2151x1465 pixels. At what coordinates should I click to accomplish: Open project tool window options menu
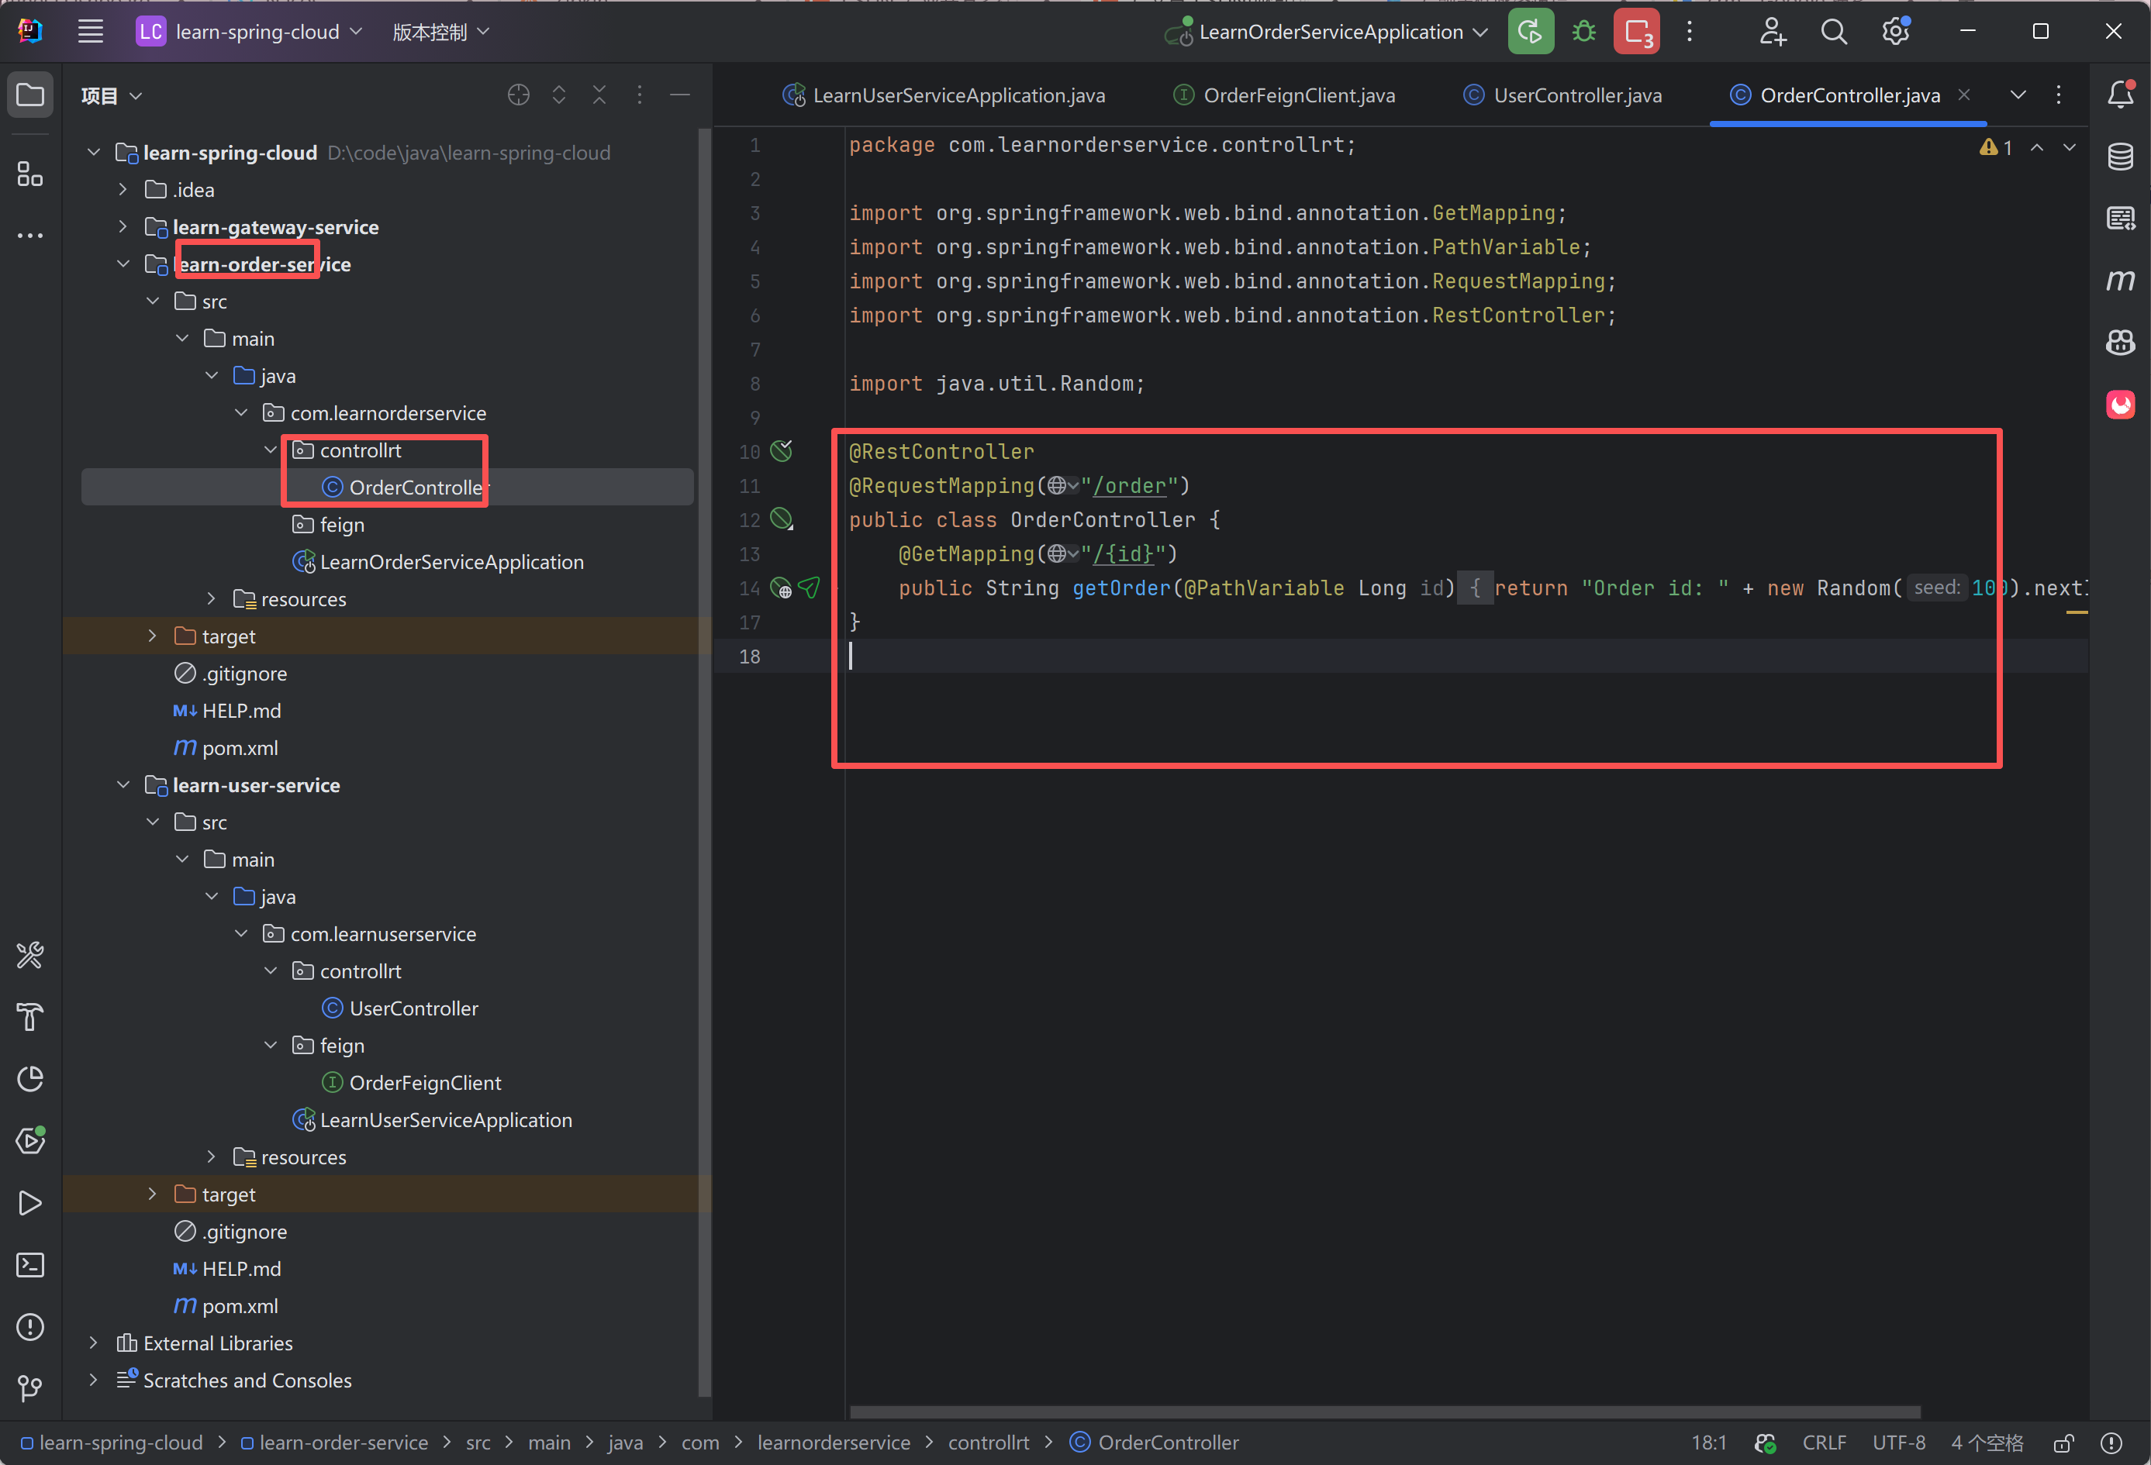pos(639,95)
